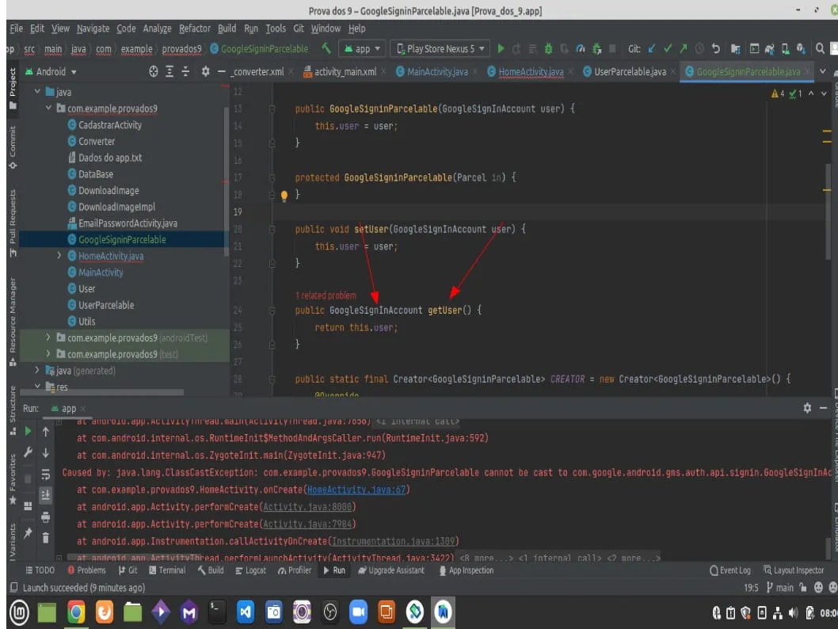Click the Git update project arrow

[x=651, y=49]
